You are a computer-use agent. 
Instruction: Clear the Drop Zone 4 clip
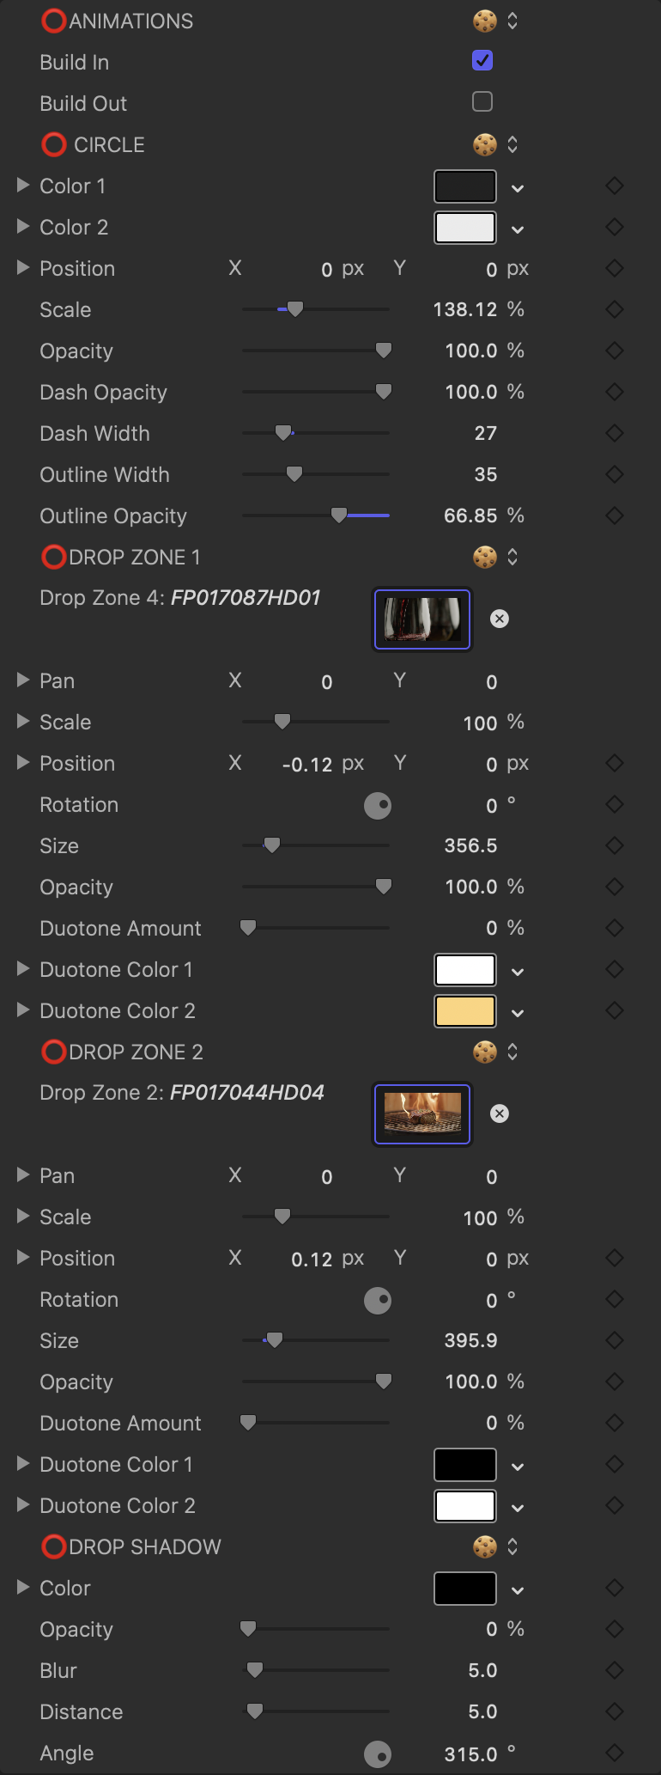pyautogui.click(x=500, y=619)
